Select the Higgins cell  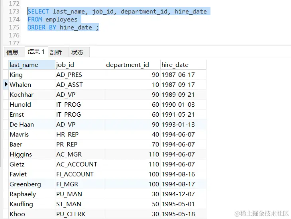click(x=32, y=154)
